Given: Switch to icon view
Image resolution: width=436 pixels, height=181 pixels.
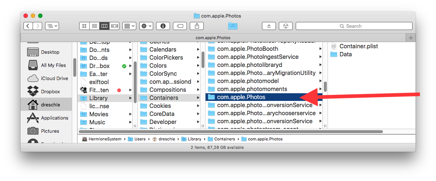Looking at the screenshot, I should [84, 26].
